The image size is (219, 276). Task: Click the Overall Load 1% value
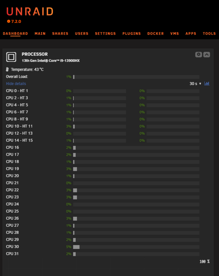tap(69, 77)
